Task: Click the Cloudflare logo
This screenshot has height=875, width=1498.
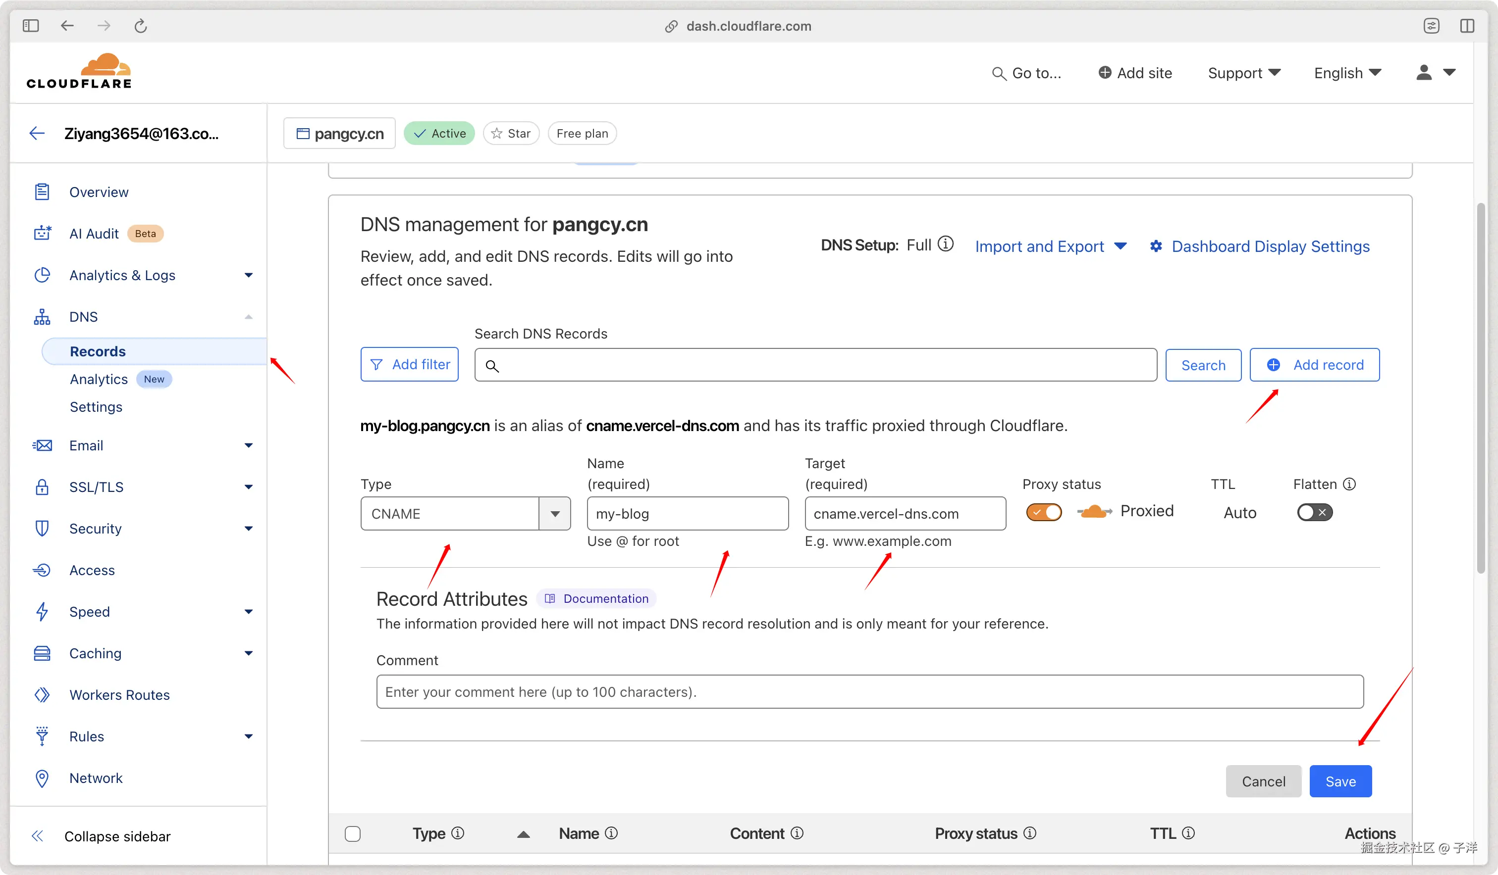Action: point(79,71)
